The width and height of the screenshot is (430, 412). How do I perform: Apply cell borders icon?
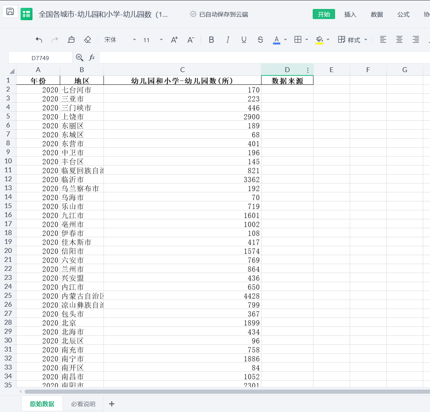pyautogui.click(x=298, y=40)
